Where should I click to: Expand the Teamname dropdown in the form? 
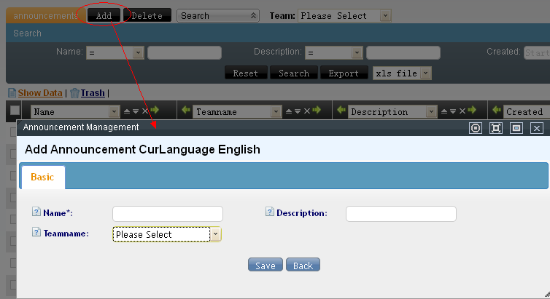click(x=215, y=234)
